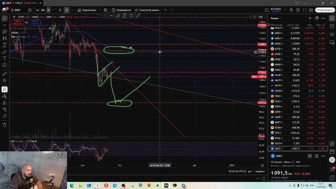Image resolution: width=336 pixels, height=189 pixels.
Task: Open the layout select square icon
Action: (x=267, y=10)
